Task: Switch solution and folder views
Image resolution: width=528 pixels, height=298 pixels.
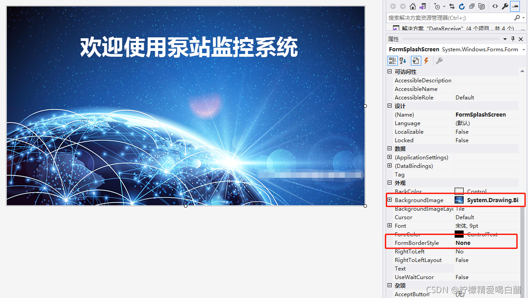Action: (x=423, y=6)
